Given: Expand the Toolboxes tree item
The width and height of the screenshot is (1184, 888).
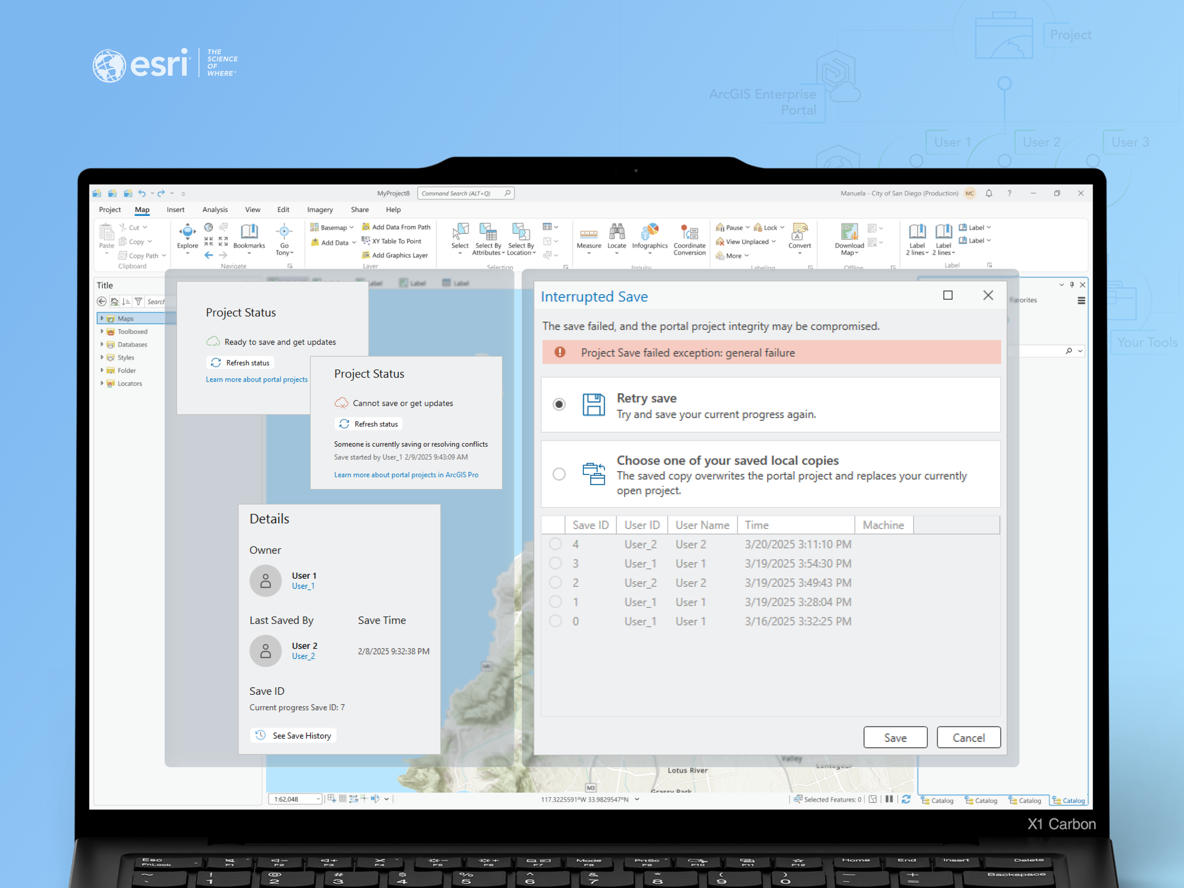Looking at the screenshot, I should (102, 332).
